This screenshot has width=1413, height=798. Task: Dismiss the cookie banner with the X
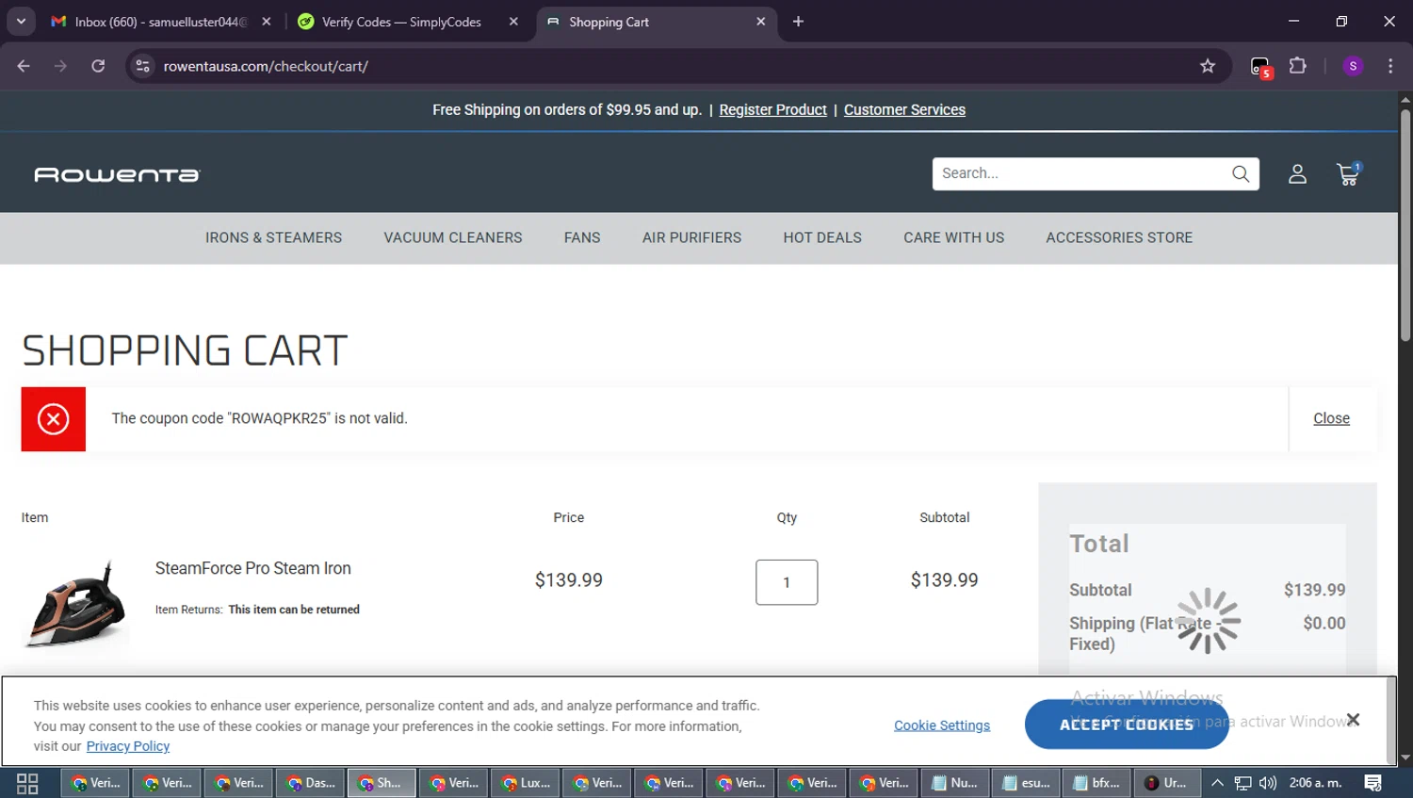coord(1353,720)
